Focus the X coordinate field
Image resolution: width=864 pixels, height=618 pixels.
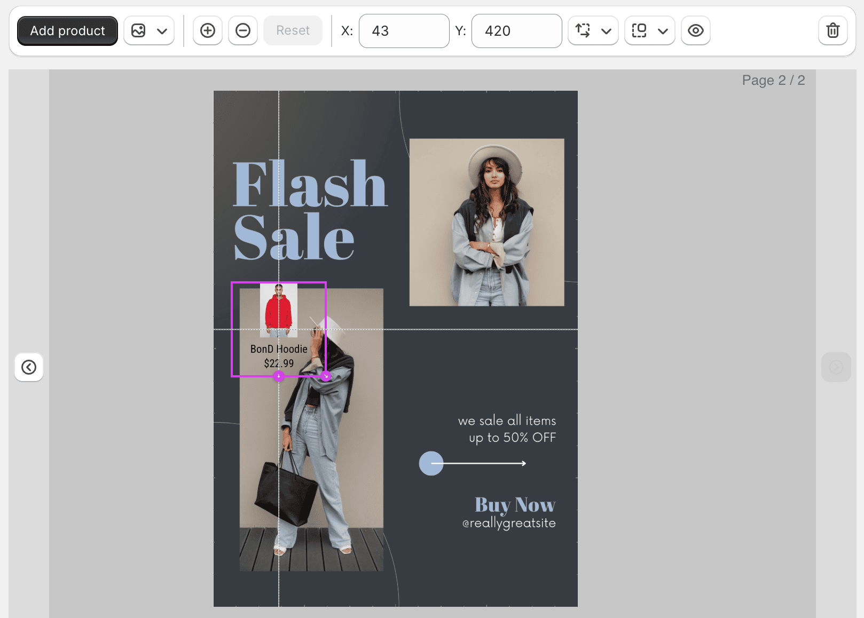point(404,31)
